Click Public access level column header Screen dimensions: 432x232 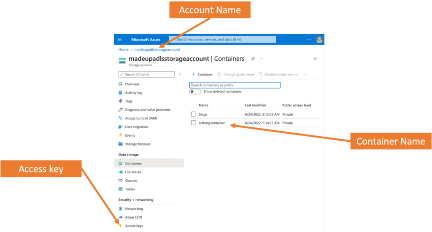tap(297, 105)
